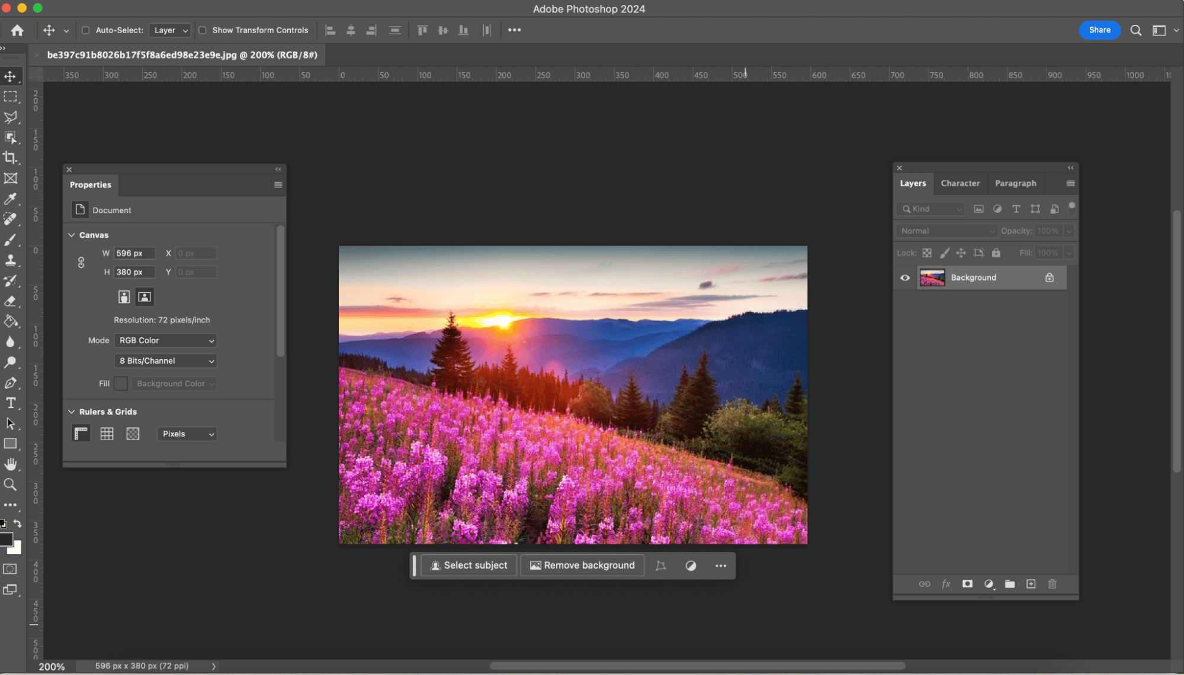This screenshot has height=675, width=1184.
Task: Select the Paint Bucket tool
Action: point(10,321)
